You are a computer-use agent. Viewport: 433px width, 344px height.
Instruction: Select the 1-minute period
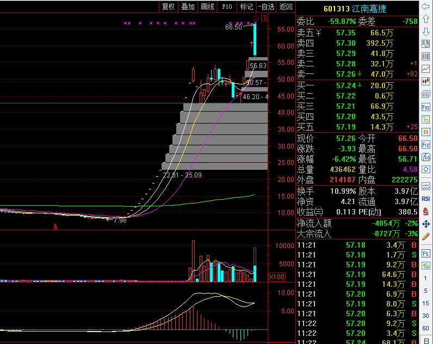[x=425, y=278]
